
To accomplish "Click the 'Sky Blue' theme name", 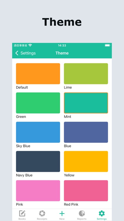I will [x=23, y=146].
